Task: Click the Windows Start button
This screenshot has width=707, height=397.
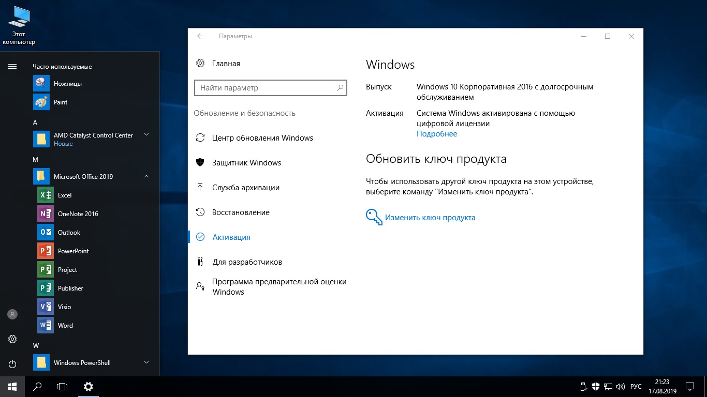Action: click(x=12, y=386)
